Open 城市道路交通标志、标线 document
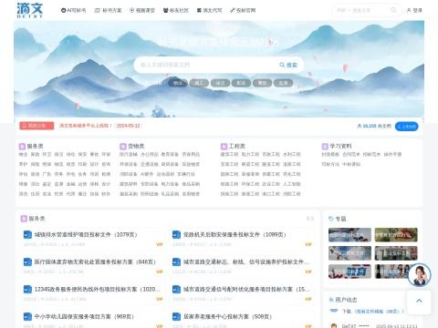This screenshot has height=328, width=438. (x=246, y=261)
